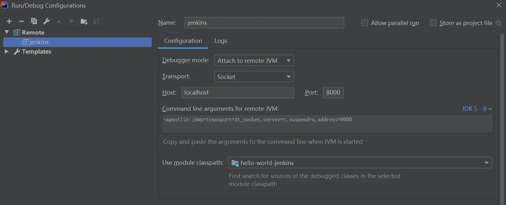506x205 pixels.
Task: Click the Remove Configuration minus icon
Action: pyautogui.click(x=22, y=21)
